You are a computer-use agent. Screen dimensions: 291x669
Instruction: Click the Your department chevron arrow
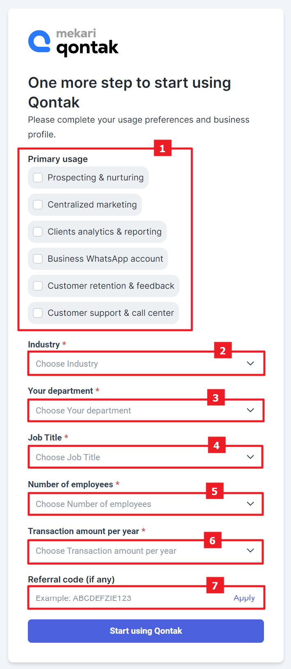(250, 410)
